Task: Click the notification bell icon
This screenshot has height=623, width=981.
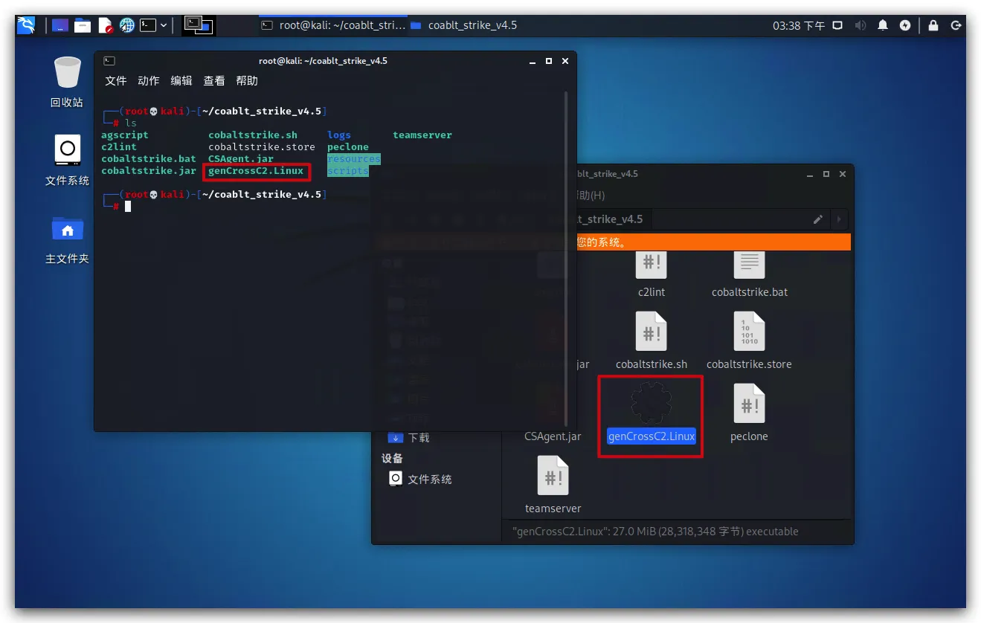Action: [x=883, y=25]
